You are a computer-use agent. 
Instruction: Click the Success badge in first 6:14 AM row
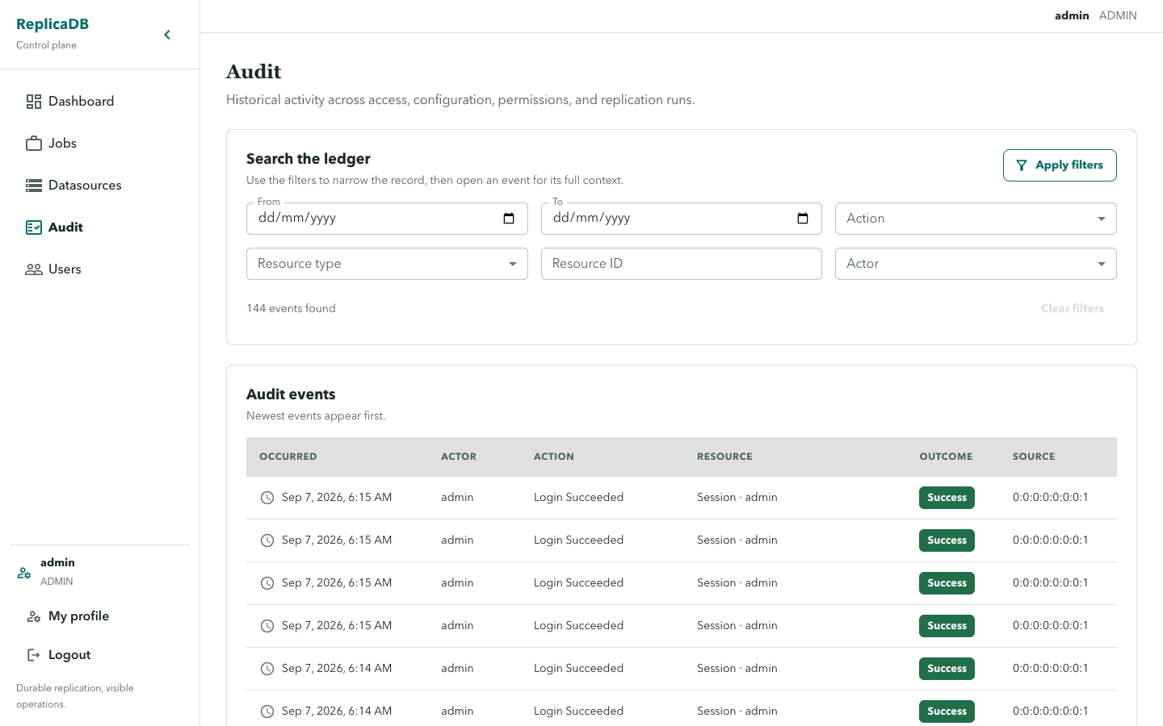pos(947,669)
